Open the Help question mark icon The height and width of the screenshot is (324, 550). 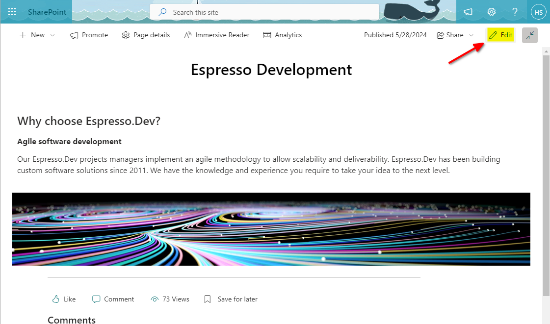click(515, 12)
